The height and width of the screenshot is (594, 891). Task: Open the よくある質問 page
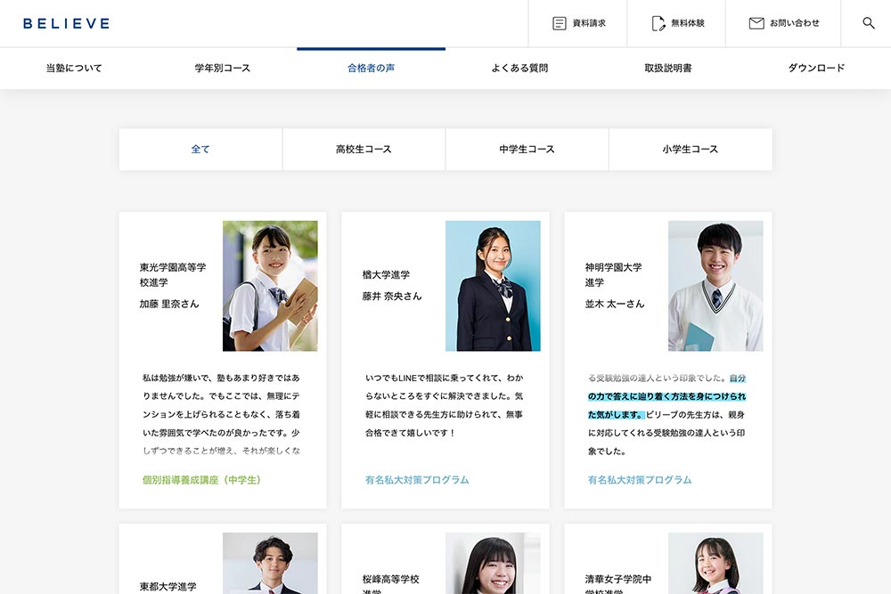pos(520,68)
